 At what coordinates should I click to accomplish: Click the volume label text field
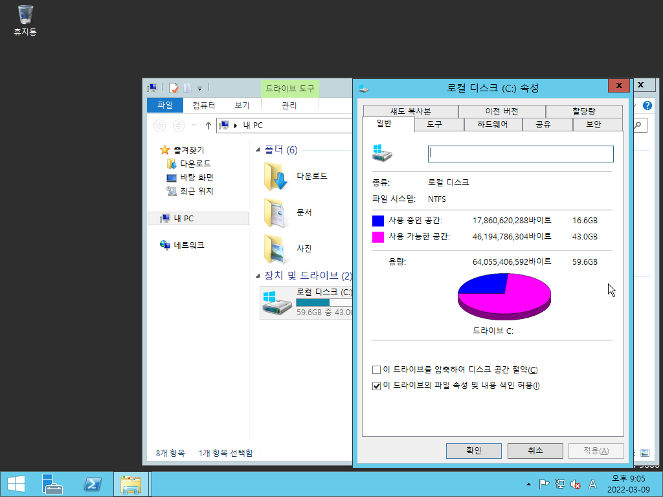(521, 154)
